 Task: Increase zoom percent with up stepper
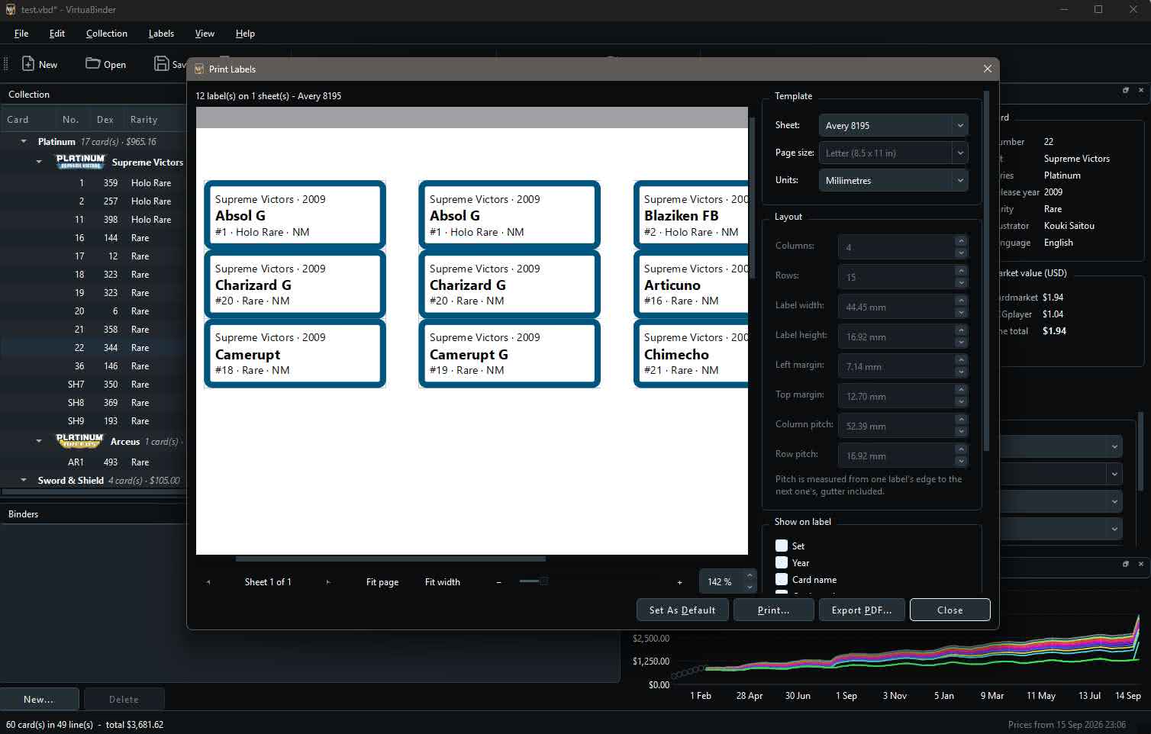[x=750, y=575]
